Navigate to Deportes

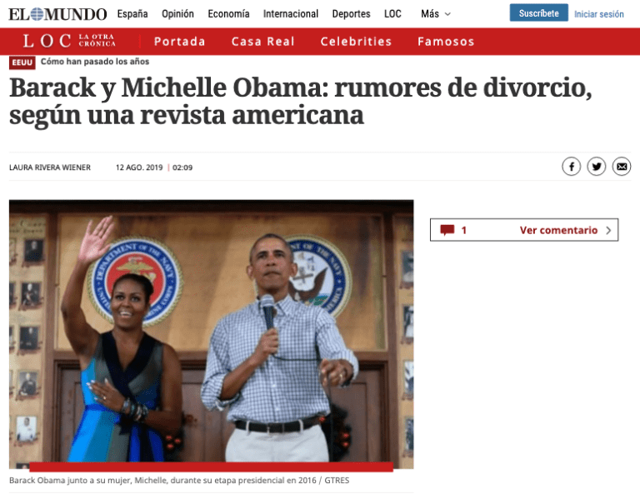click(x=351, y=14)
